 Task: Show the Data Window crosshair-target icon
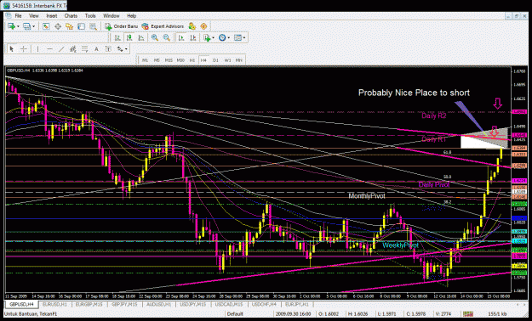[x=58, y=26]
